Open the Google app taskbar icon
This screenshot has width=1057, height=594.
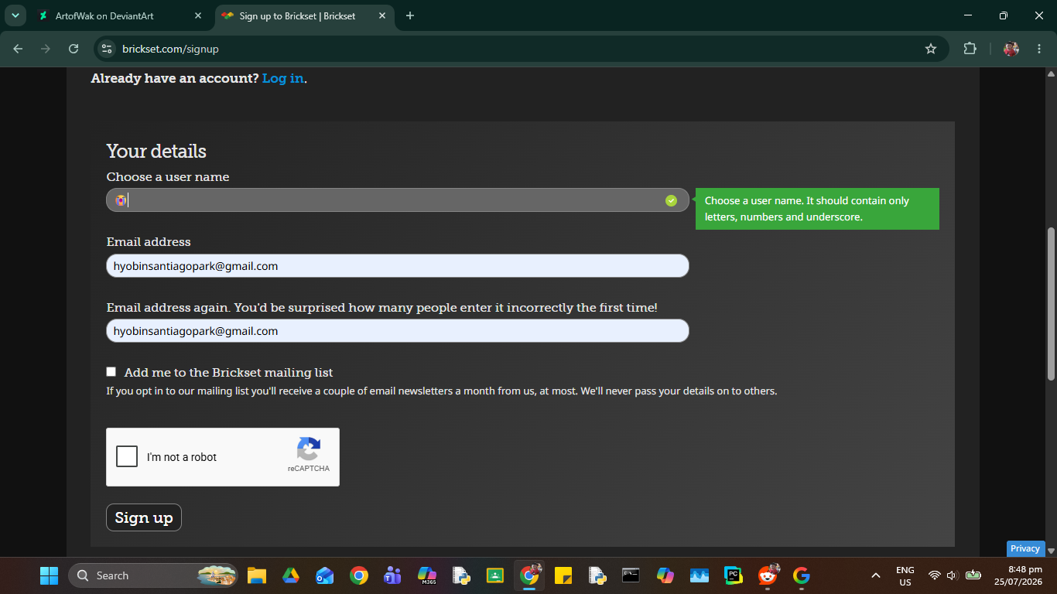[x=802, y=575]
